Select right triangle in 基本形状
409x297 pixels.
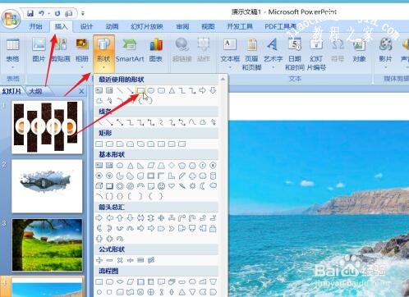(140, 166)
